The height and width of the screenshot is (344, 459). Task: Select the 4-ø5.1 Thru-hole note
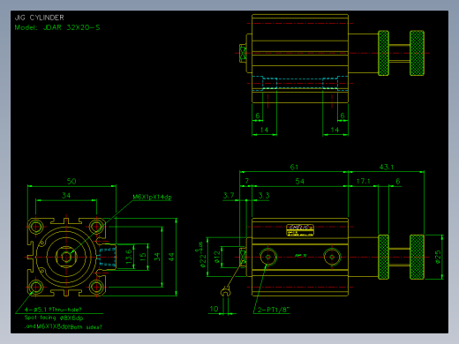(53, 310)
